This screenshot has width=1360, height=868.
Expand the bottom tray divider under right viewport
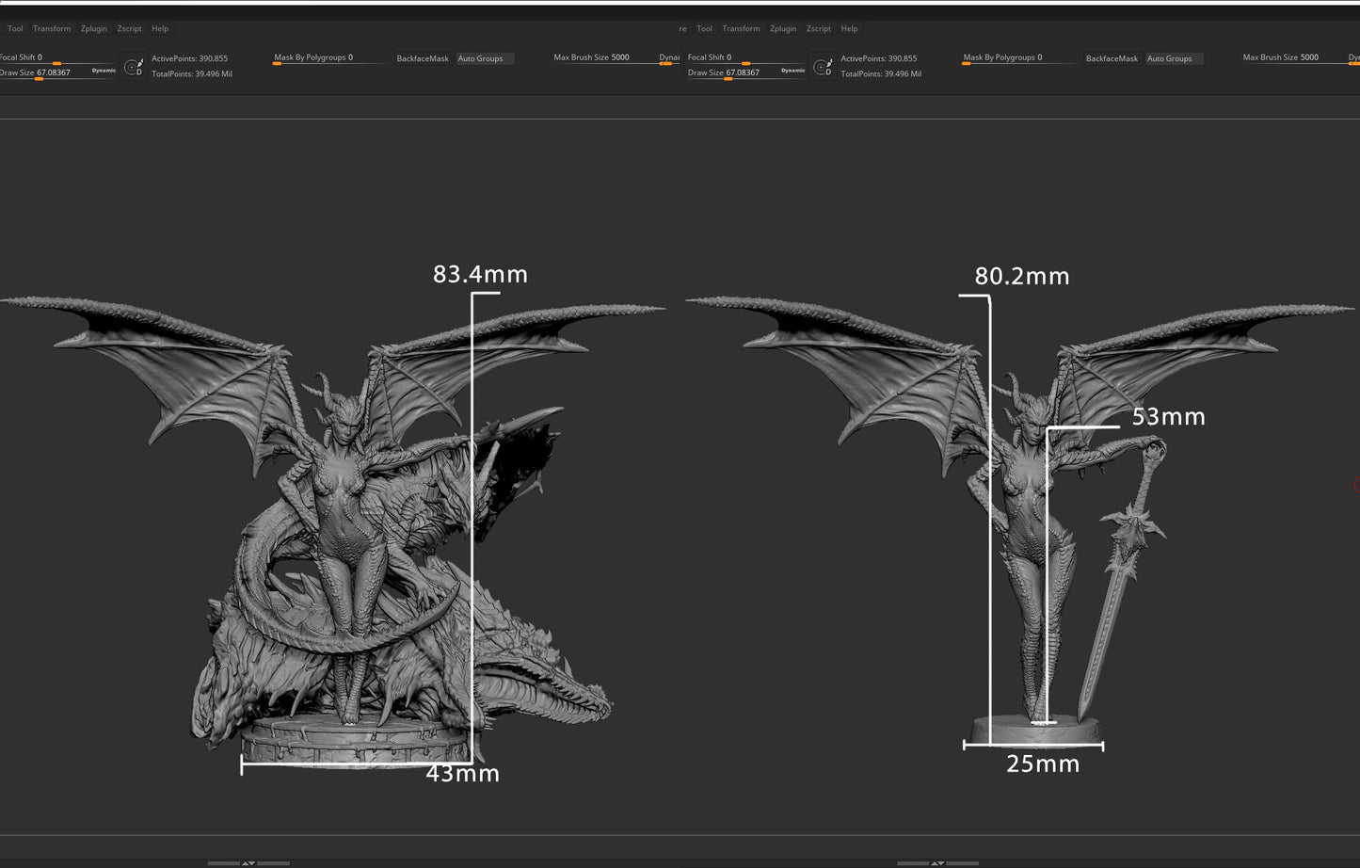click(937, 862)
